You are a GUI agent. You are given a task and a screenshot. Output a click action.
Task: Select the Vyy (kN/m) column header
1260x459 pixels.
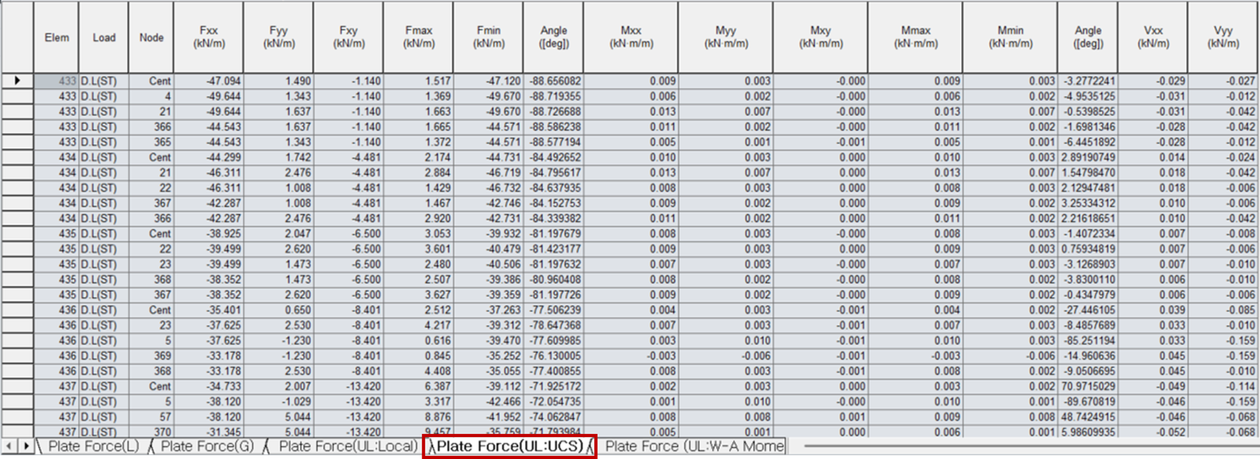(1223, 37)
